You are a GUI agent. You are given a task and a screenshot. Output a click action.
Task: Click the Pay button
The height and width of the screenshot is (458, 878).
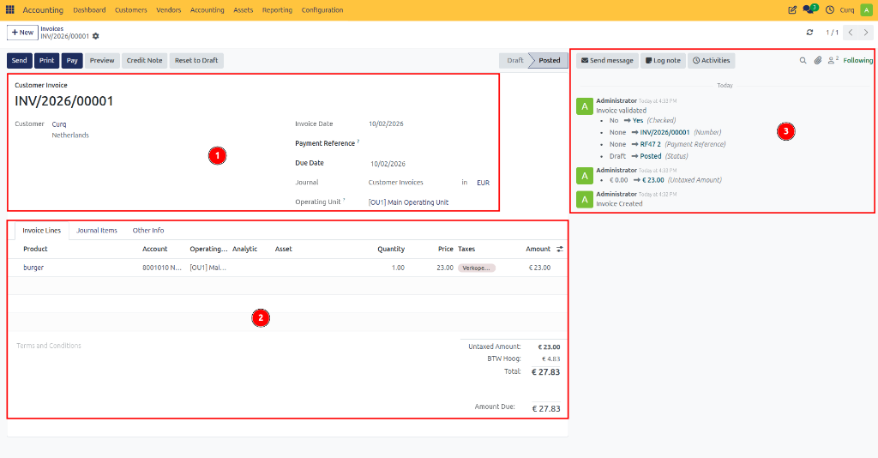72,61
